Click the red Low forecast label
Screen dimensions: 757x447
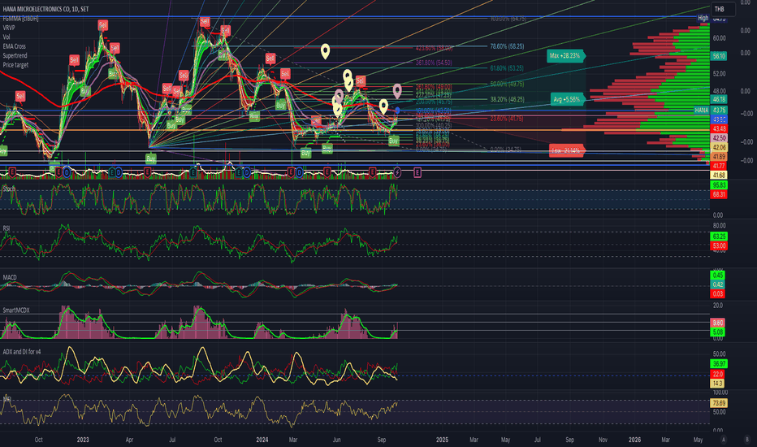point(567,151)
